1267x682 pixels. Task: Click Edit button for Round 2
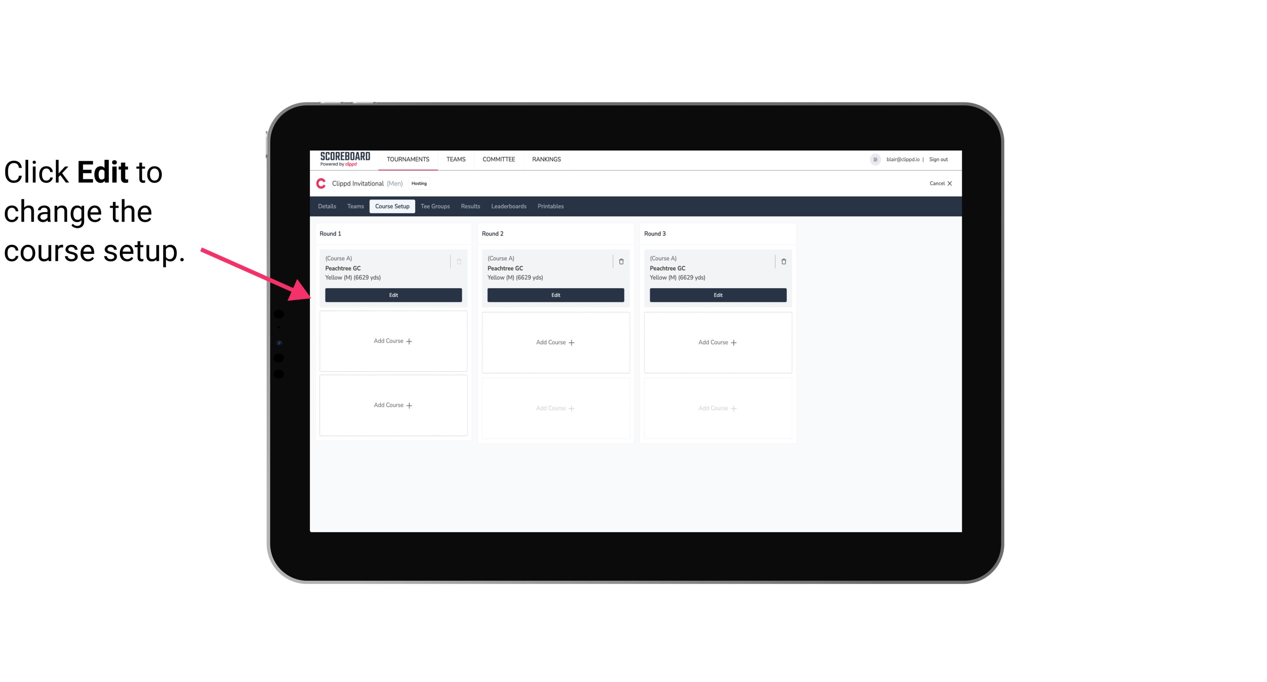click(555, 295)
